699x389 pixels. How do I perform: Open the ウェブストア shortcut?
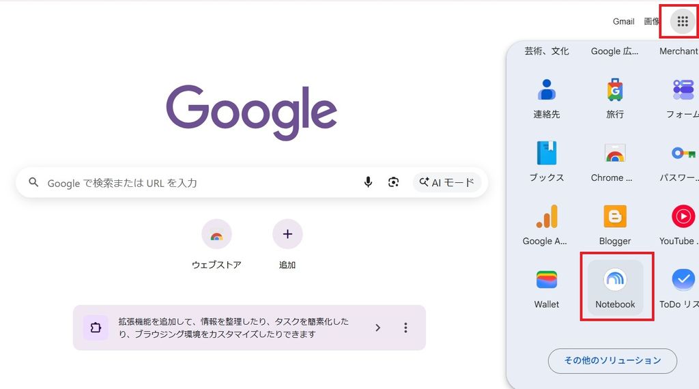(216, 244)
